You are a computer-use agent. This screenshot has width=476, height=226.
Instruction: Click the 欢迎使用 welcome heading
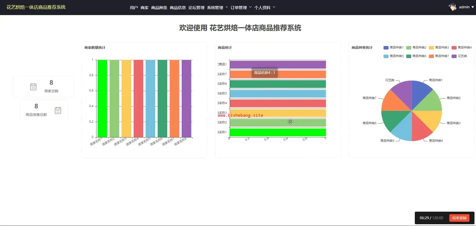[240, 28]
